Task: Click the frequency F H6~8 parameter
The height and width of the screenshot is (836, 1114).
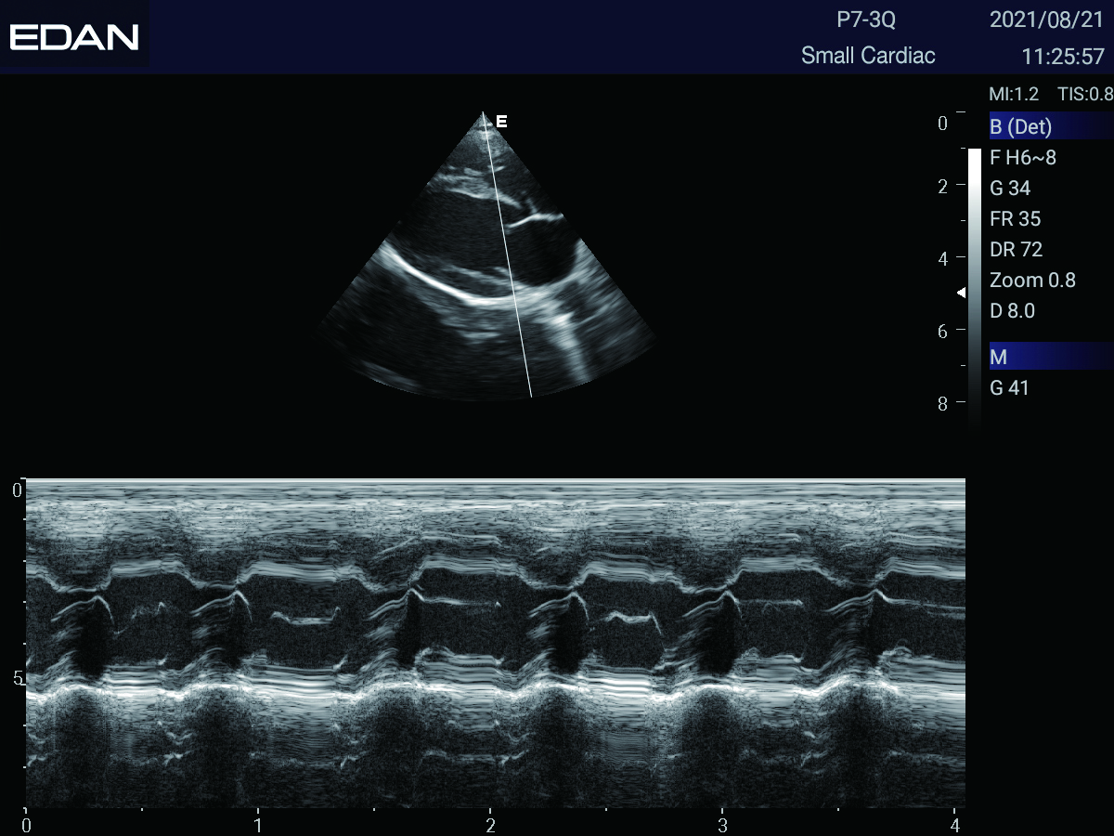Action: [1023, 158]
